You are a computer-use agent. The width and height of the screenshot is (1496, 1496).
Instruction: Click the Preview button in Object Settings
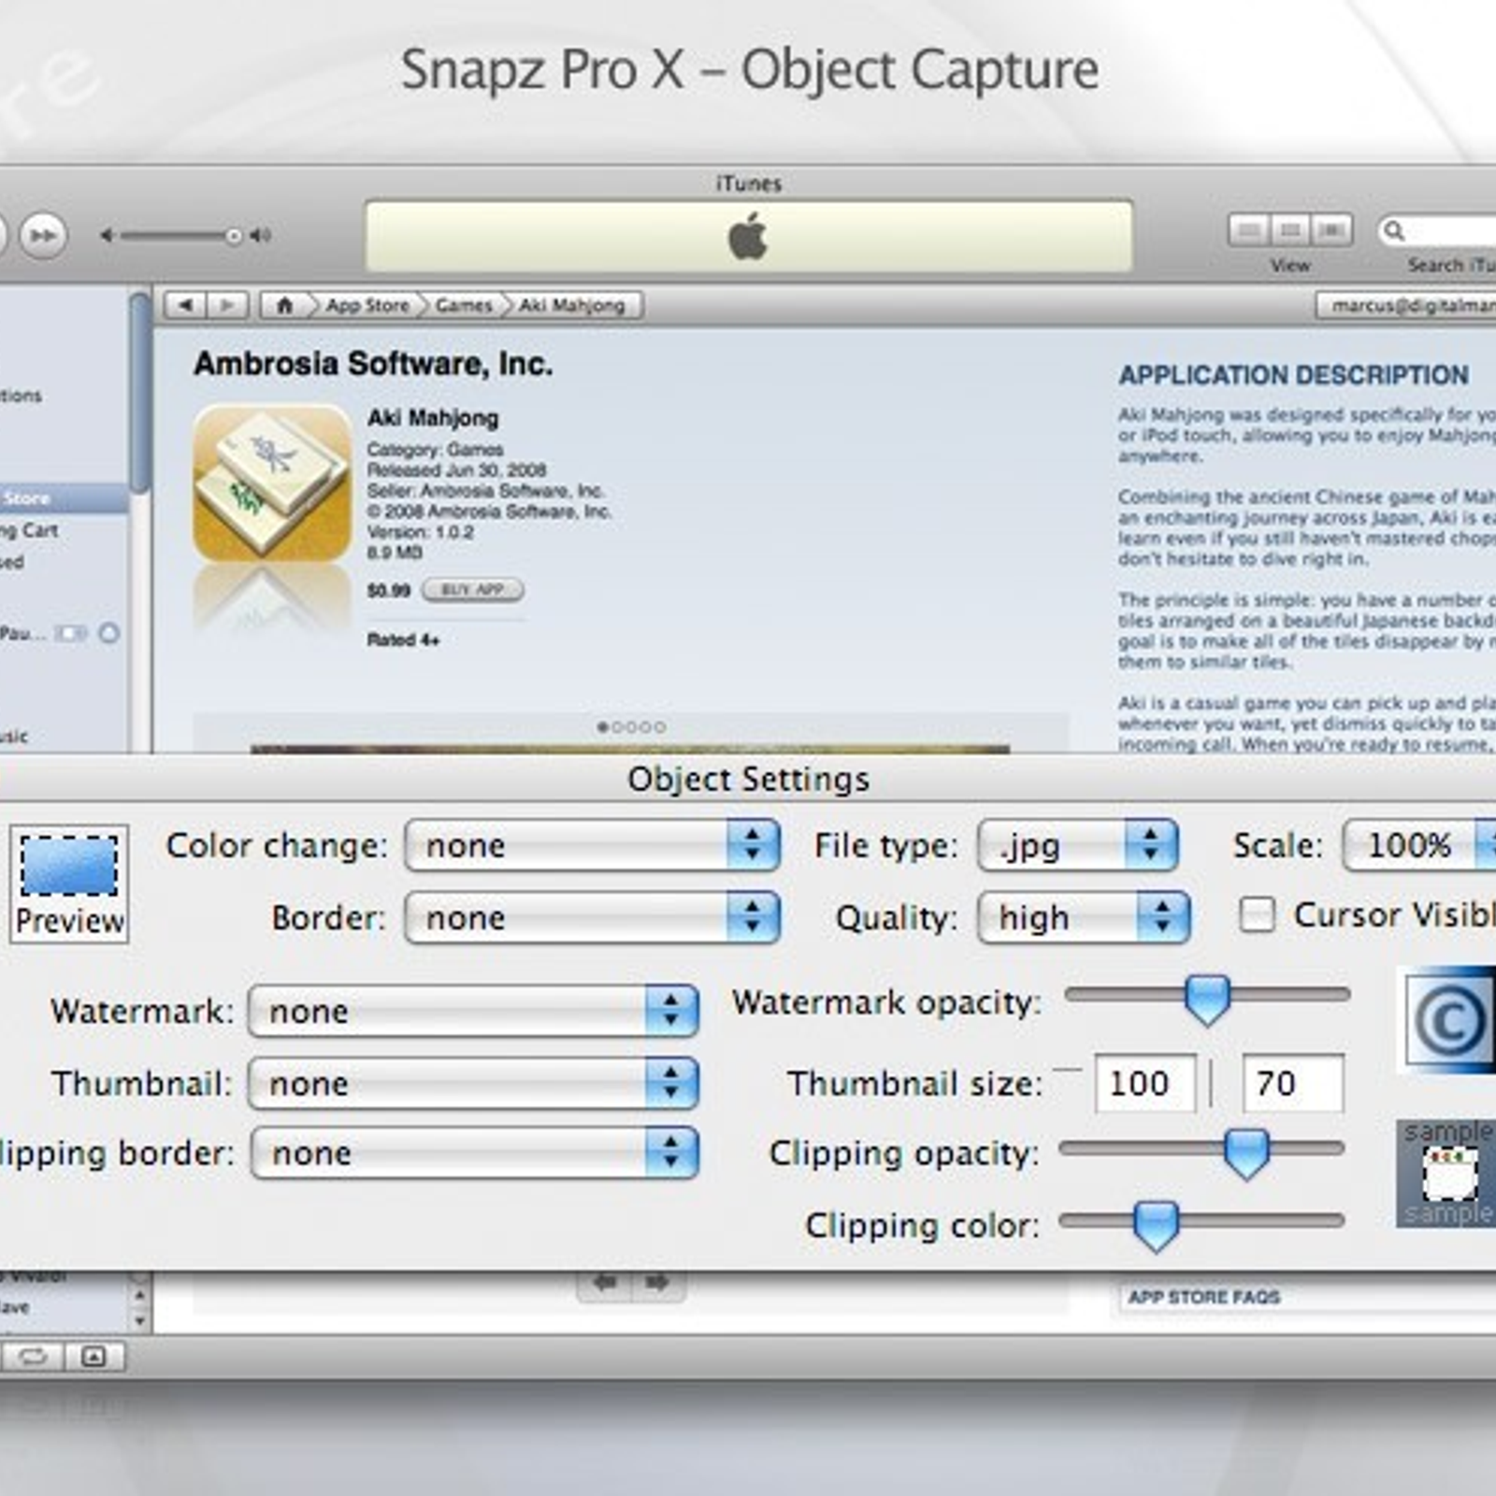69,884
